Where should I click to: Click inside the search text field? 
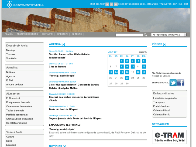click(129, 35)
